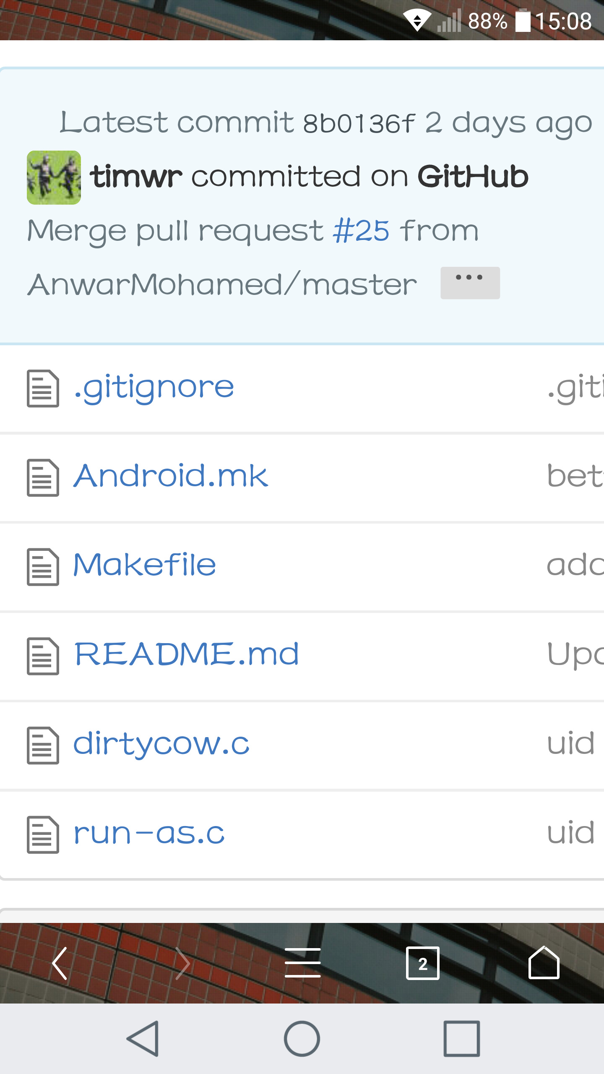Open the run-as.c source file

[149, 834]
